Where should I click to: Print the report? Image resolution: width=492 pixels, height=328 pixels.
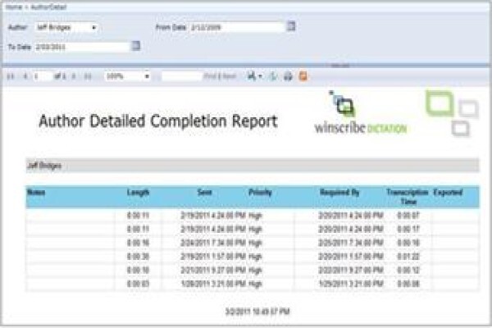click(x=288, y=76)
